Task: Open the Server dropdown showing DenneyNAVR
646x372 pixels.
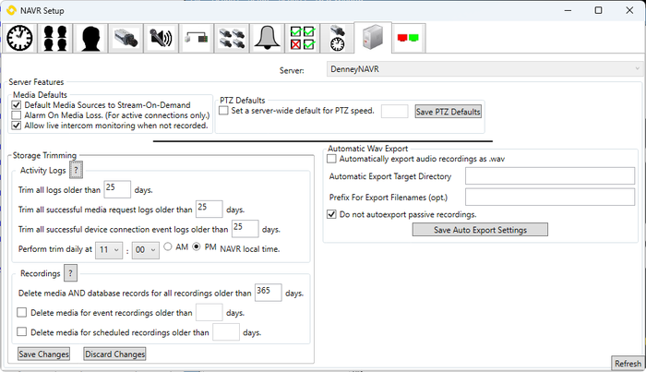Action: click(x=484, y=69)
